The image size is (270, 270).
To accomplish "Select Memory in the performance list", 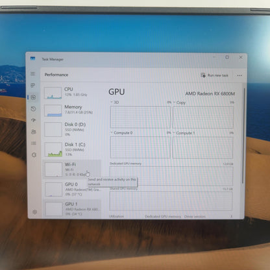I will 72,110.
